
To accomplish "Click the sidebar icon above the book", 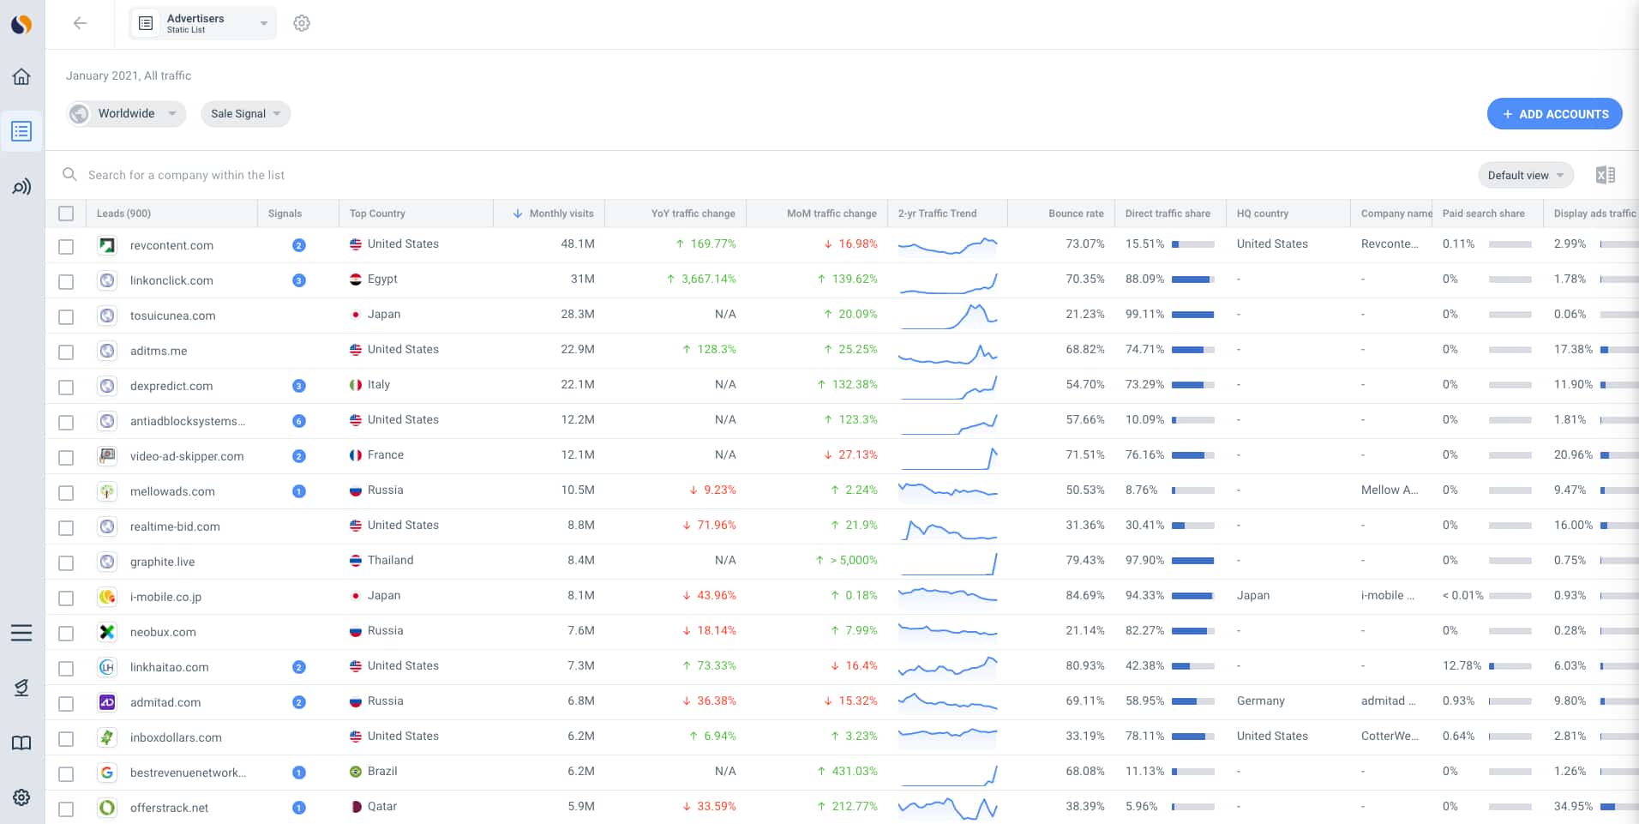I will 21,688.
